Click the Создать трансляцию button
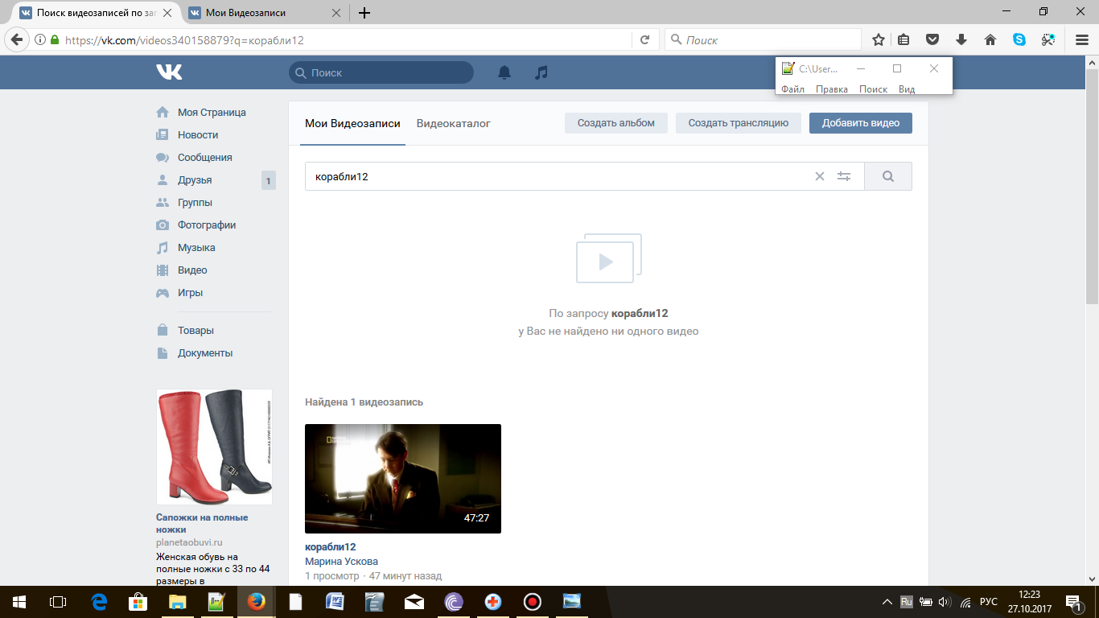This screenshot has height=618, width=1099. pyautogui.click(x=738, y=123)
